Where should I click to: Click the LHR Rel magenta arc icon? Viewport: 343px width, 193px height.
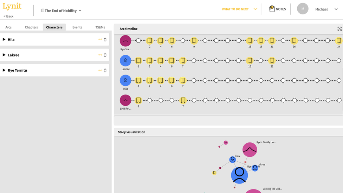click(x=125, y=100)
